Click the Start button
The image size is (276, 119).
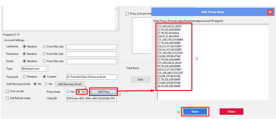coord(140,80)
